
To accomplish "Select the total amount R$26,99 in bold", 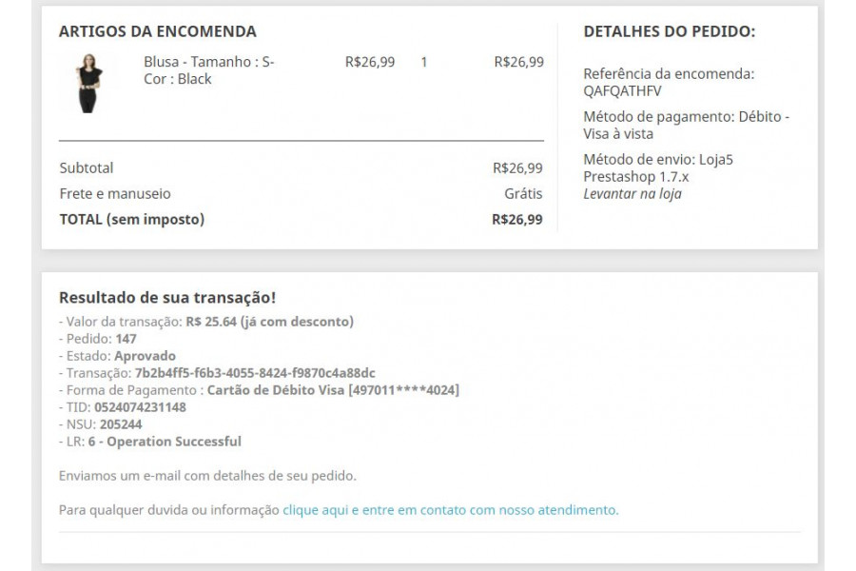I will [x=517, y=220].
